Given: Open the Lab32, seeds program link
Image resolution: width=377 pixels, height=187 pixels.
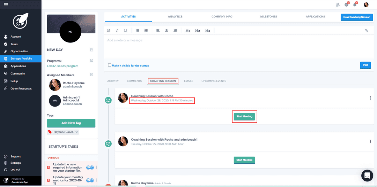Looking at the screenshot, I should coord(62,66).
